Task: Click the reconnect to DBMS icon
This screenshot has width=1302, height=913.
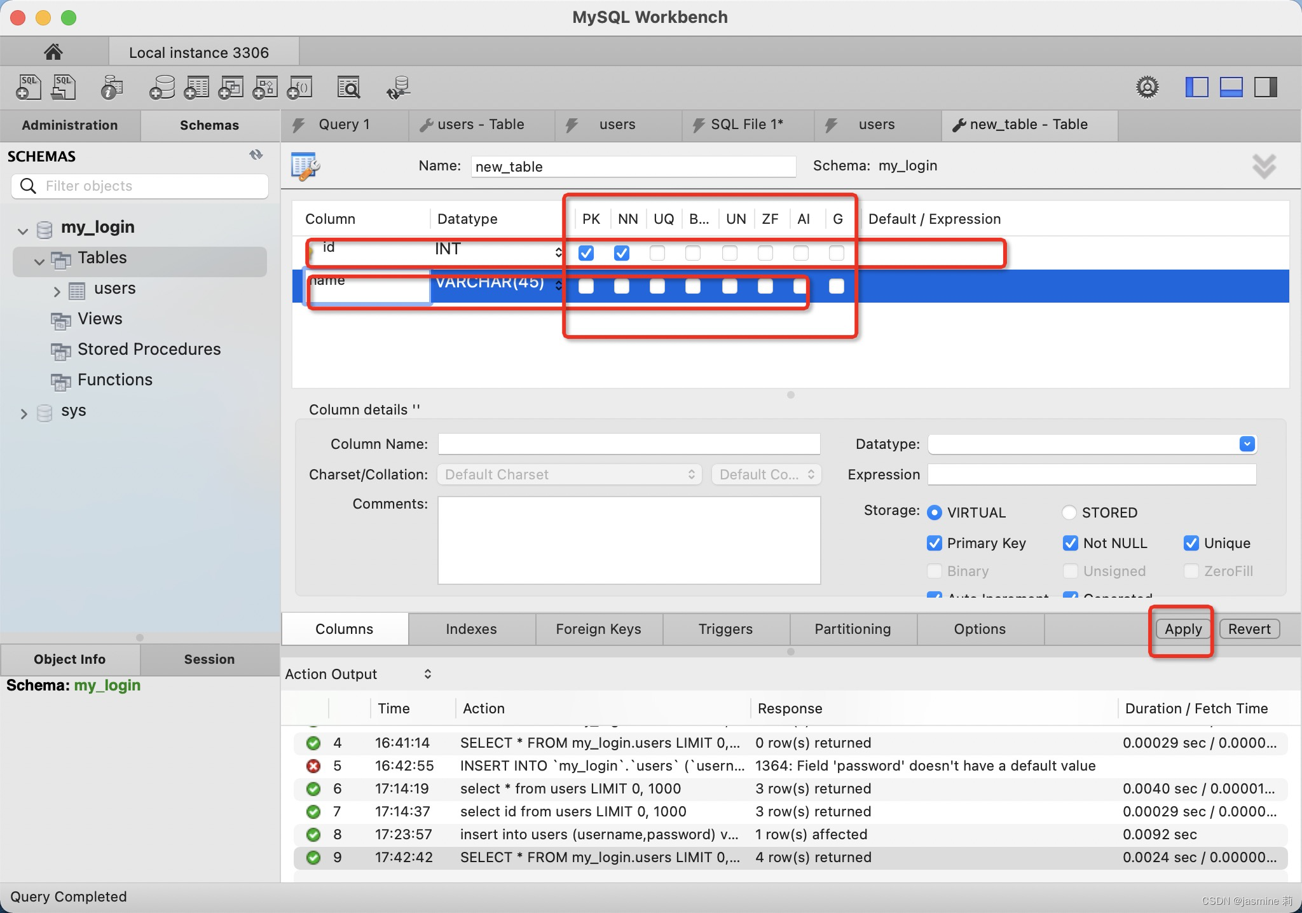Action: (399, 87)
